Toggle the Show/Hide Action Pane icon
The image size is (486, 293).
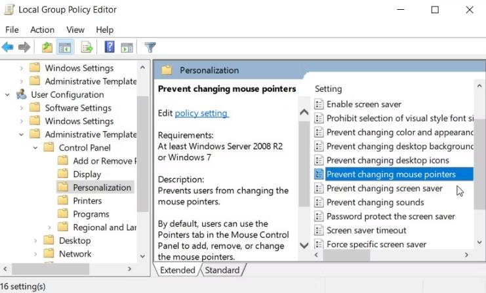127,47
